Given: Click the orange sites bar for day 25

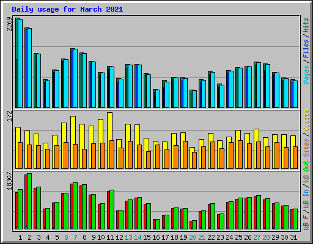Looking at the screenshot, I should (x=240, y=154).
